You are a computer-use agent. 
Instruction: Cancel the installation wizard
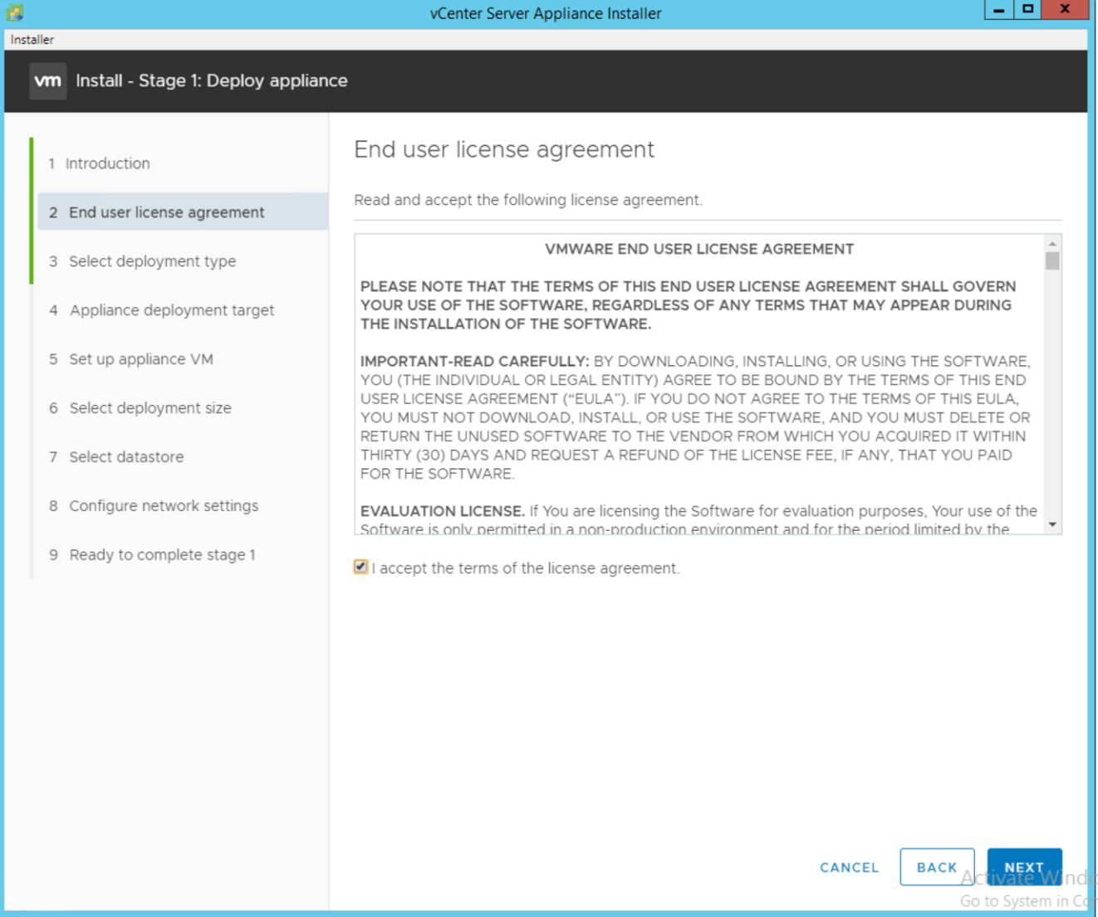coord(849,867)
